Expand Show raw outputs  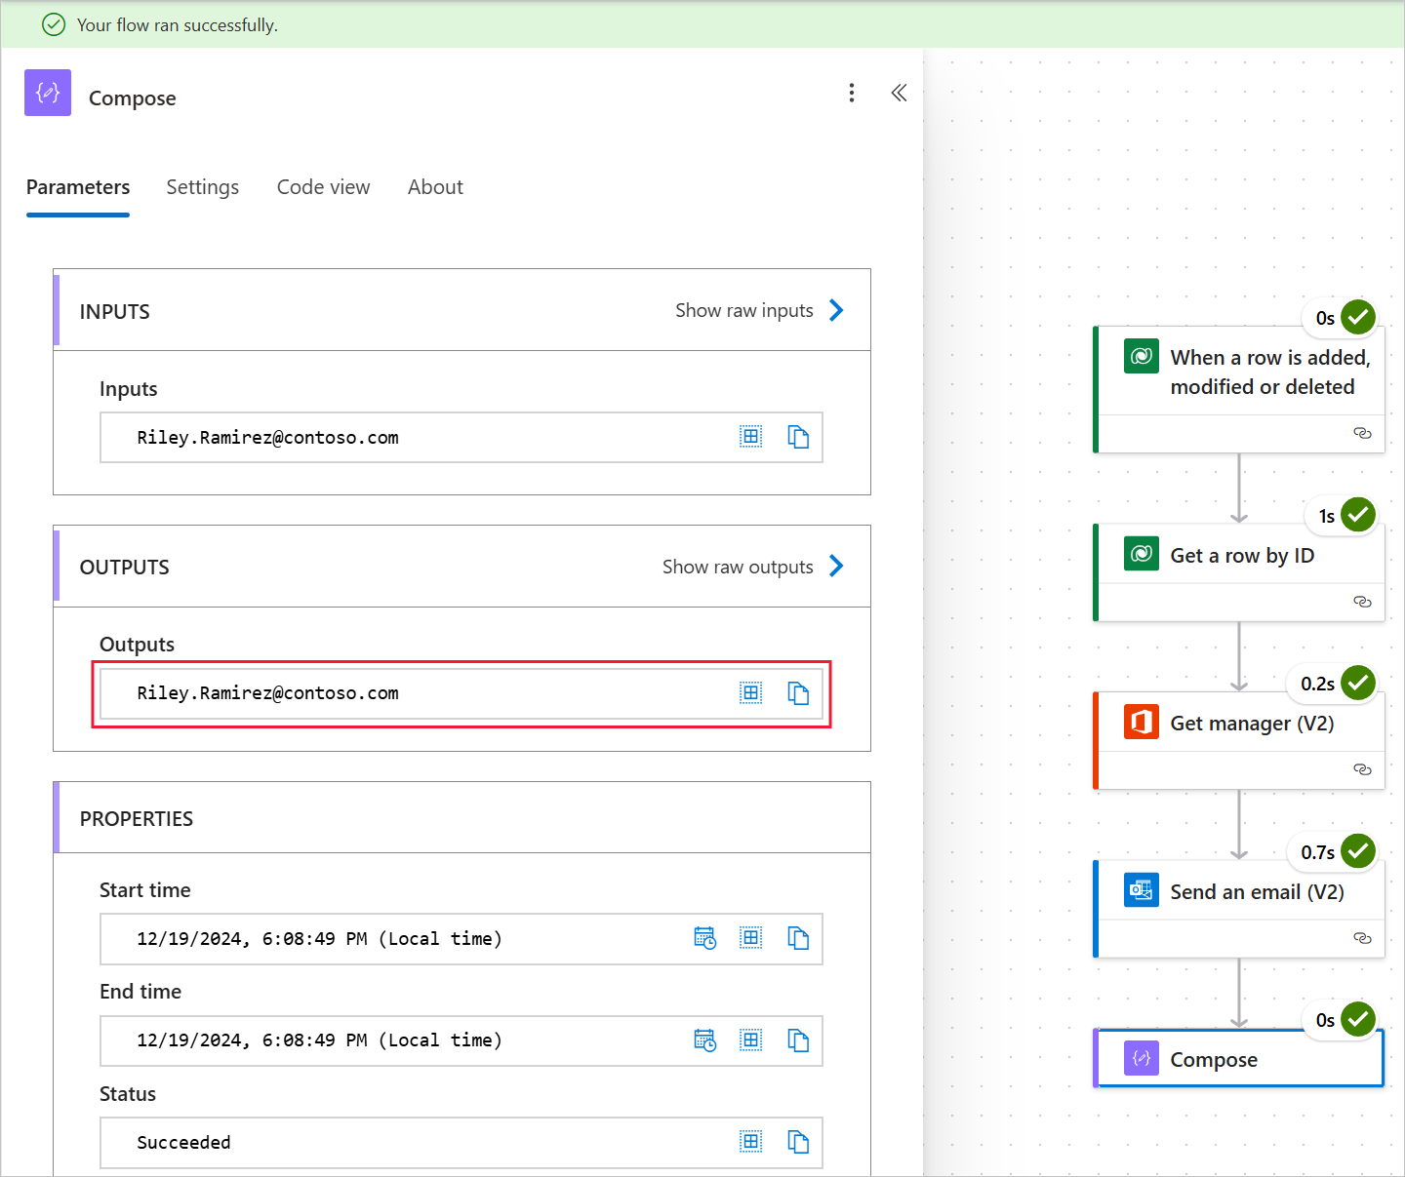(x=753, y=567)
